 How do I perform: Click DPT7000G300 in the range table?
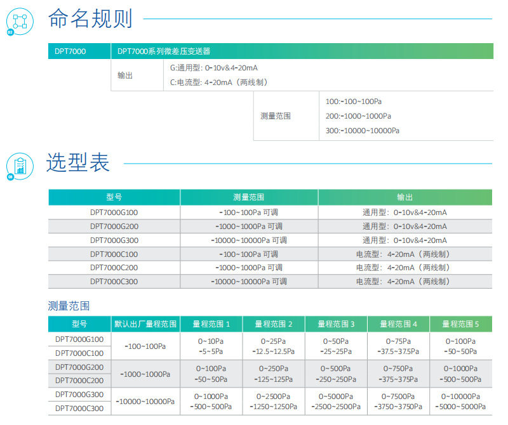tap(79, 395)
